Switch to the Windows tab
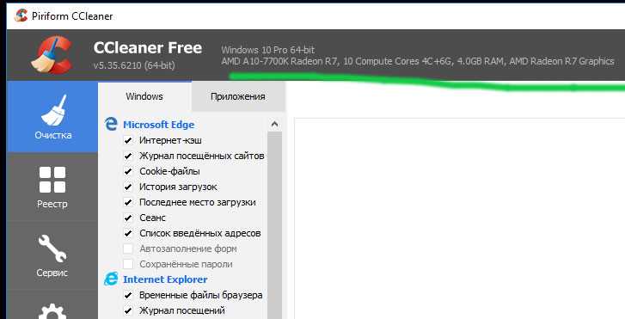The image size is (625, 319). click(144, 96)
